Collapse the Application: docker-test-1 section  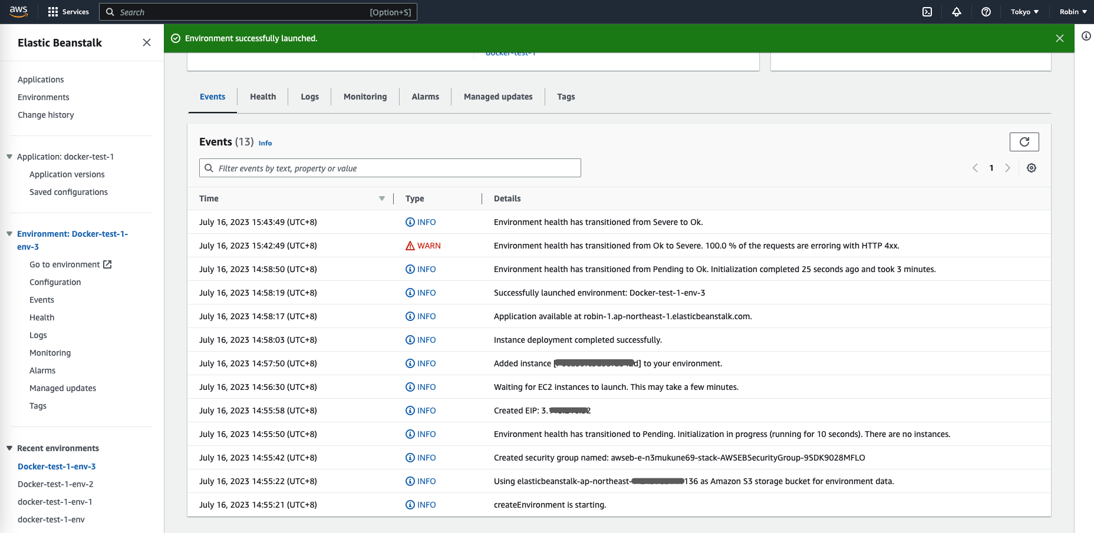point(9,157)
